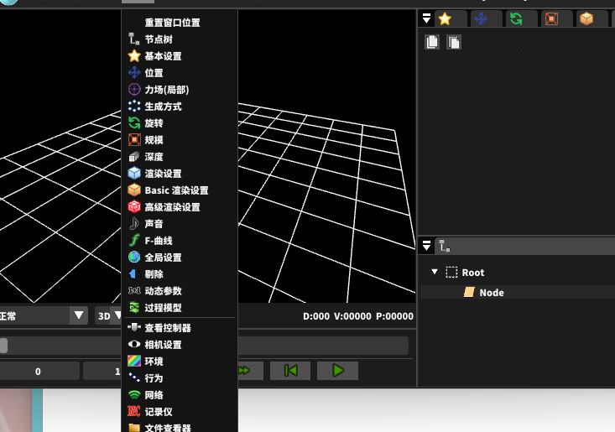Switch to the red scale tab
Viewport: 615px width, 432px height.
[557, 18]
